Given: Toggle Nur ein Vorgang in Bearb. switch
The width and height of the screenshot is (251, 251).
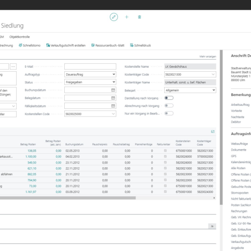Looking at the screenshot, I should 169,113.
